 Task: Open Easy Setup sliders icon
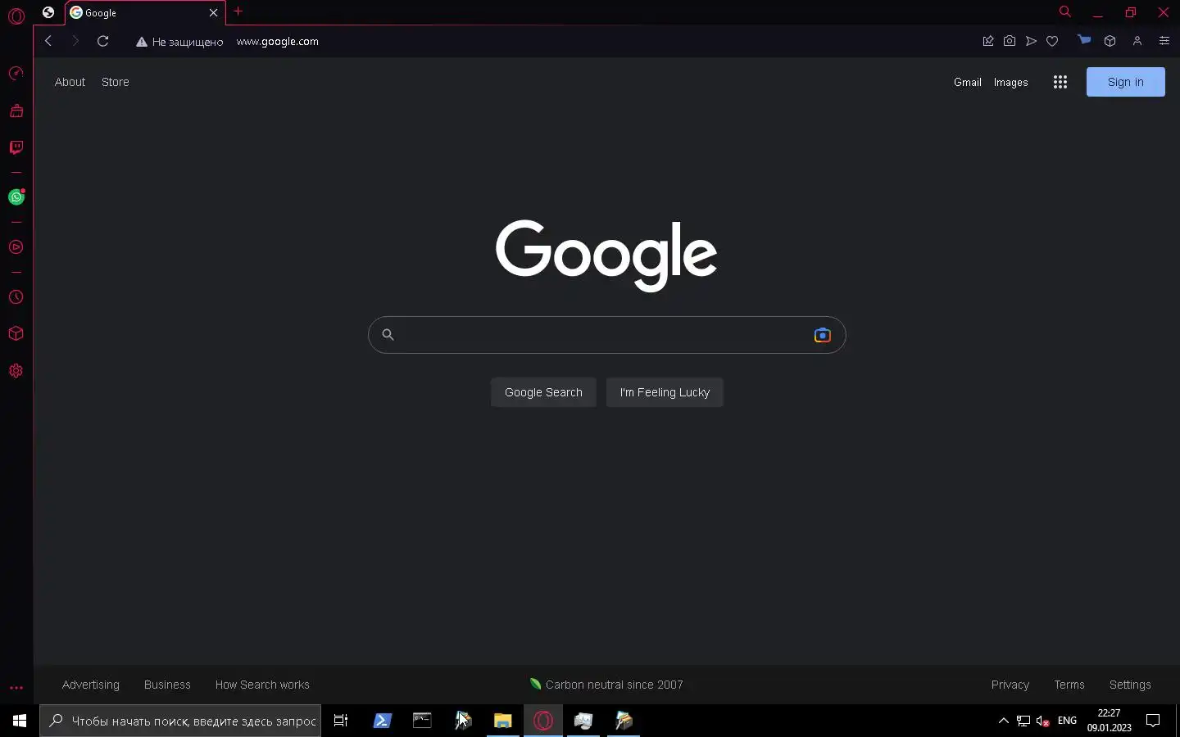point(1164,41)
